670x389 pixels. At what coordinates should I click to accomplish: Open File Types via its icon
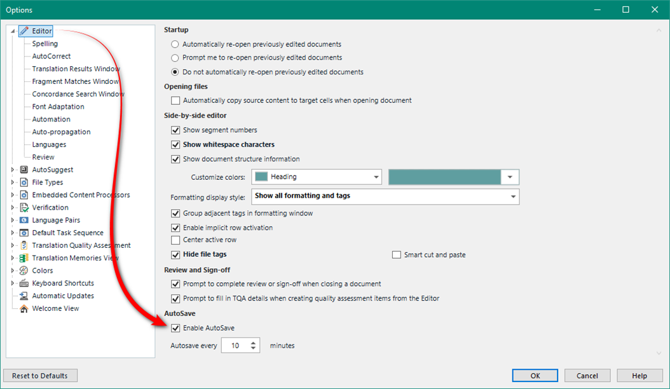tap(24, 182)
